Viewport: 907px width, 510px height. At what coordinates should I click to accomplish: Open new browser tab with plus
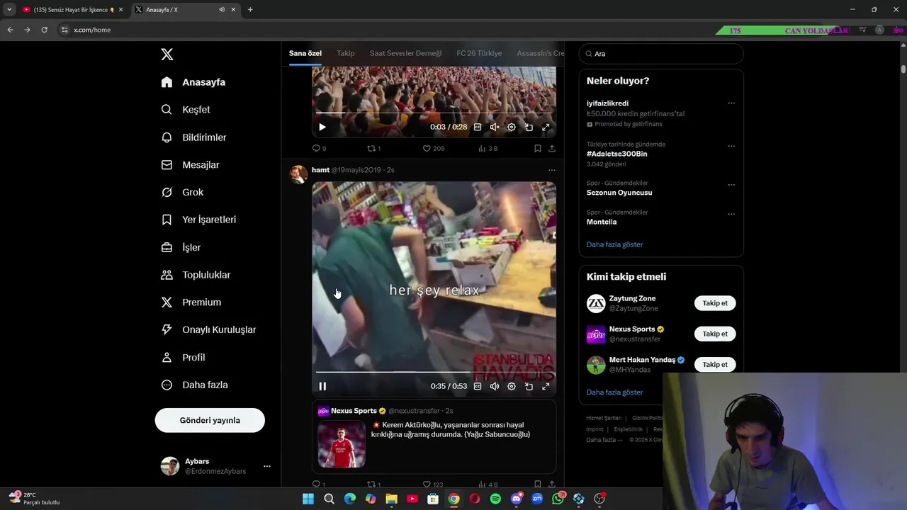pyautogui.click(x=250, y=10)
